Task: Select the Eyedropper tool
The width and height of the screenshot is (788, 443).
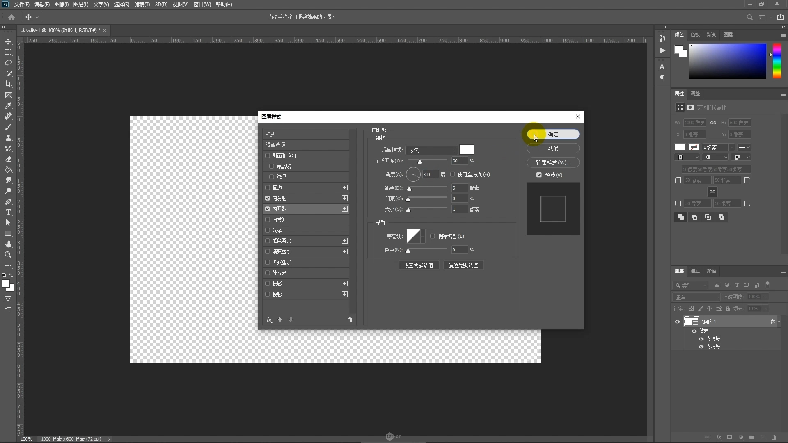Action: [x=8, y=105]
